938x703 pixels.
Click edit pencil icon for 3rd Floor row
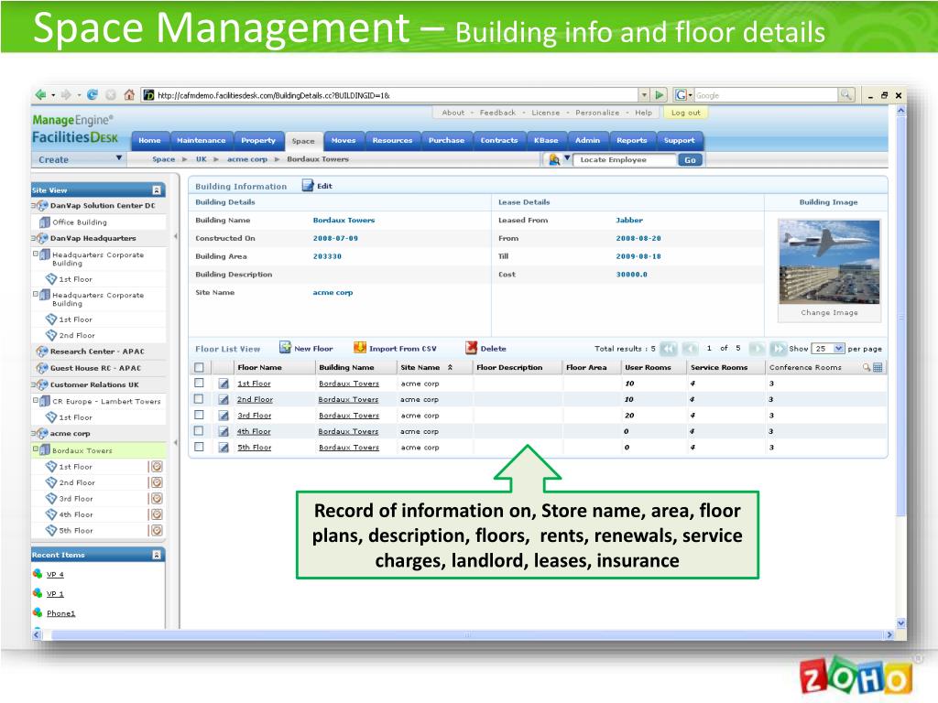pyautogui.click(x=224, y=416)
